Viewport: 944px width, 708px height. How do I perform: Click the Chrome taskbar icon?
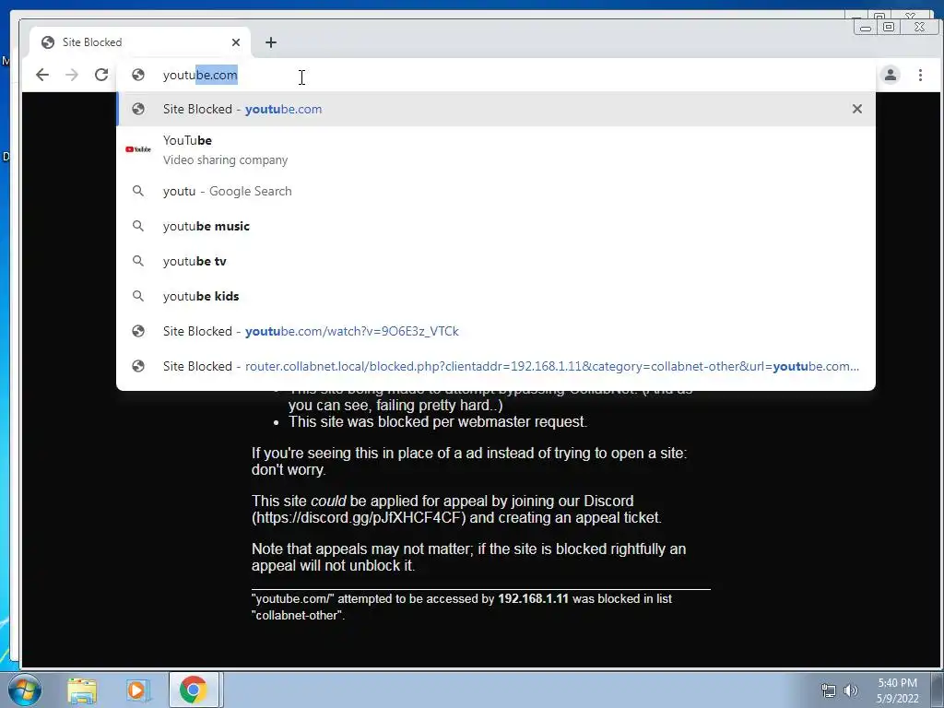tap(194, 690)
